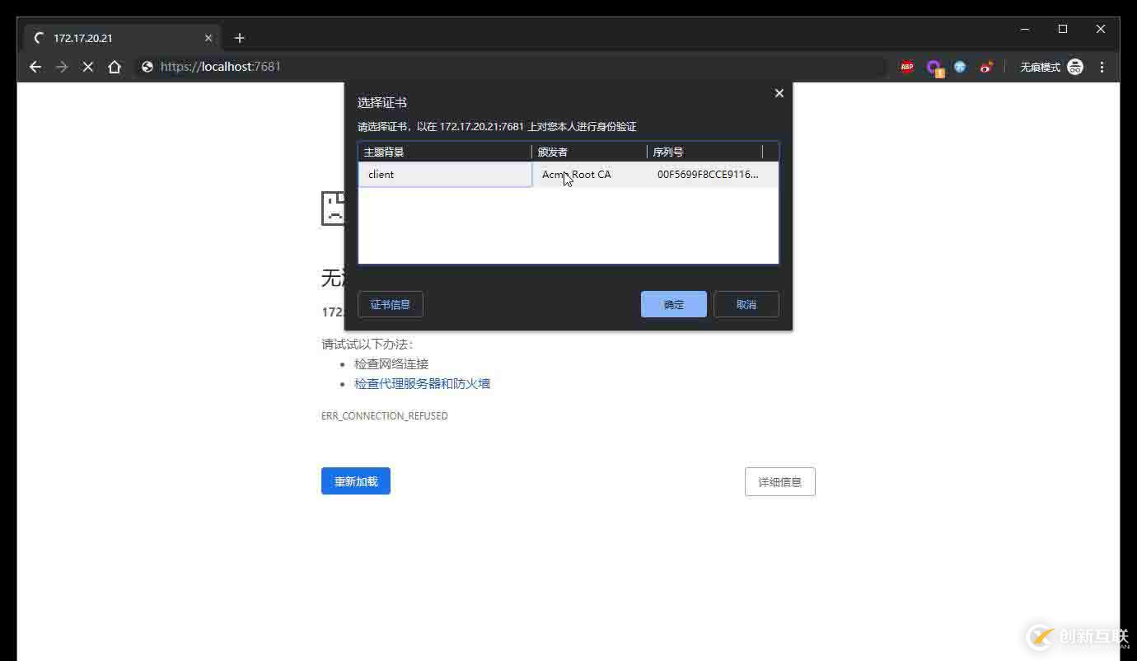1137x661 pixels.
Task: Open a new tab with the plus button
Action: (x=239, y=38)
